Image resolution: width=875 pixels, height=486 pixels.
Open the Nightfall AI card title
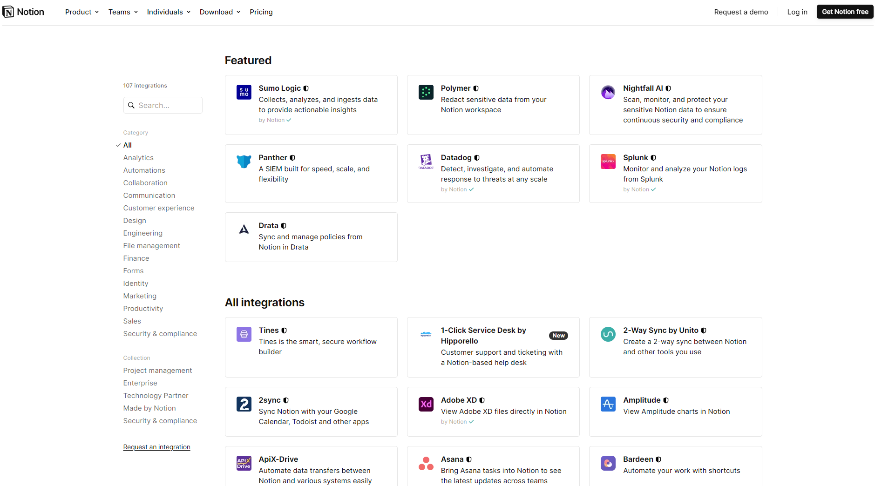click(643, 88)
